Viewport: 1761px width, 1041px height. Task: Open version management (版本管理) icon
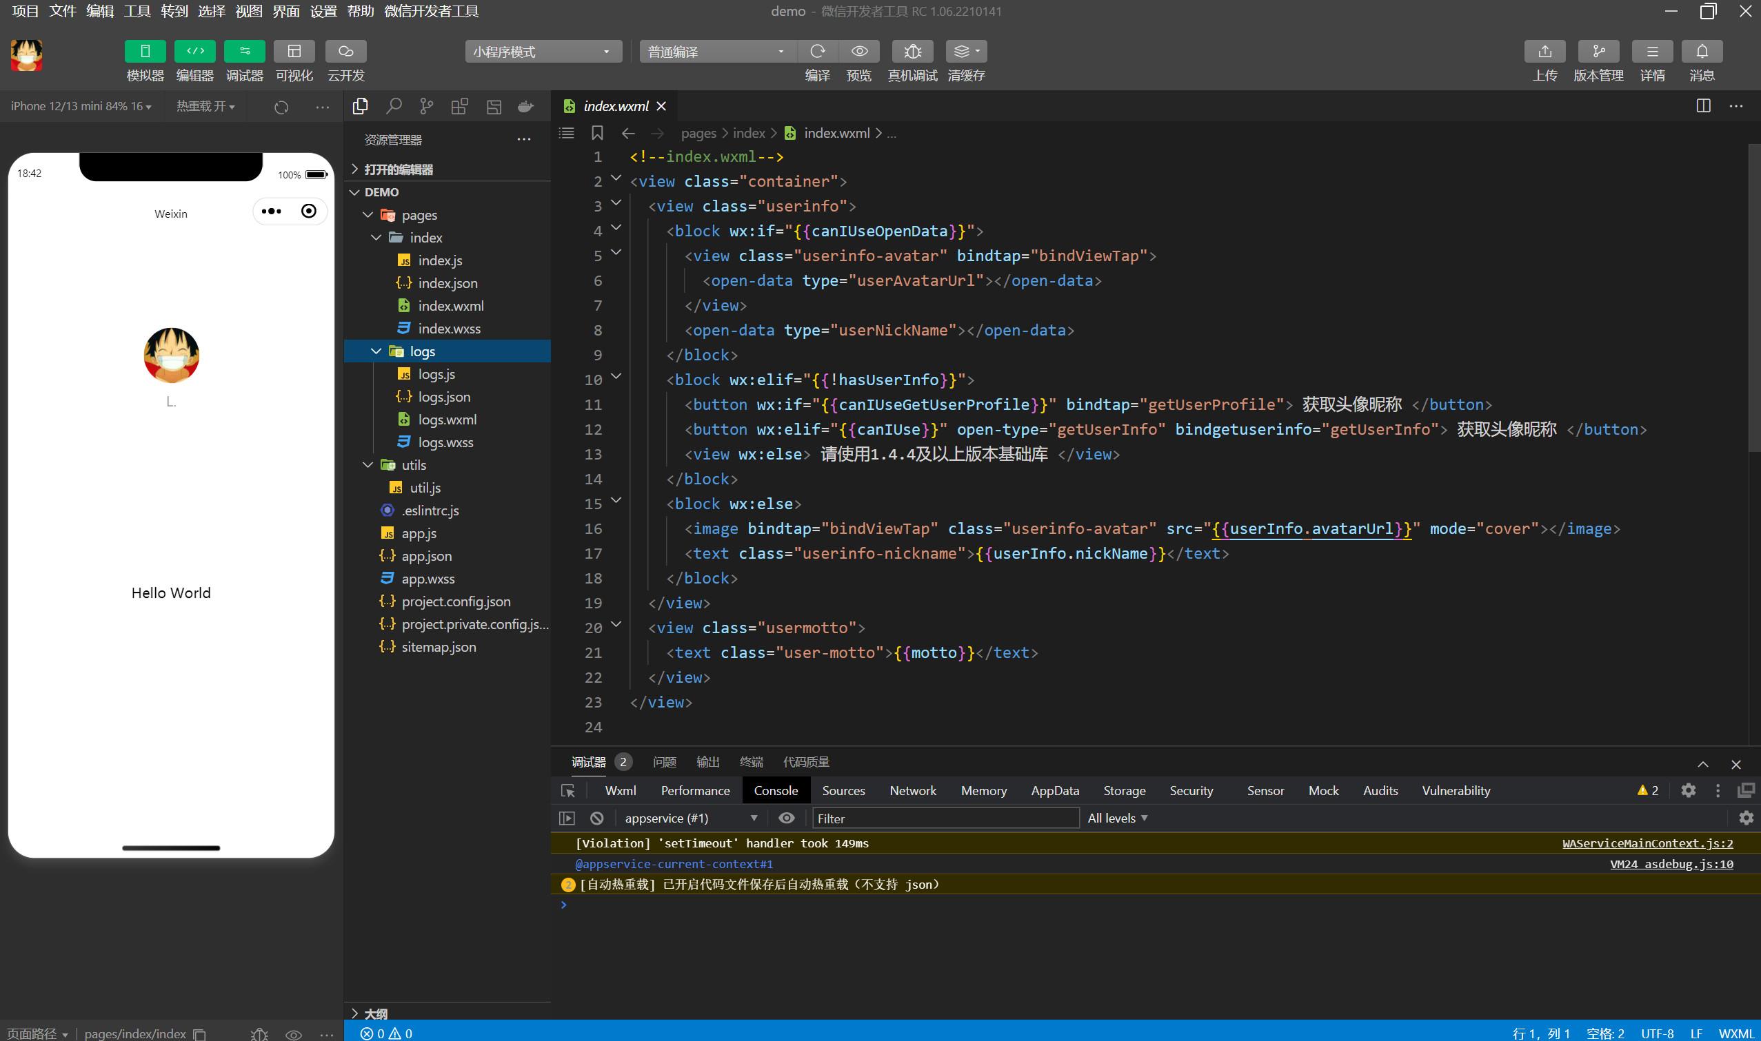(x=1598, y=51)
